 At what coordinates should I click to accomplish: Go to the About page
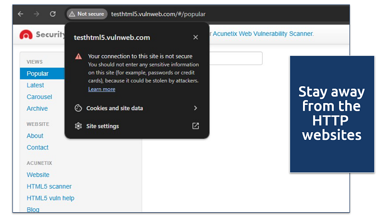[35, 136]
